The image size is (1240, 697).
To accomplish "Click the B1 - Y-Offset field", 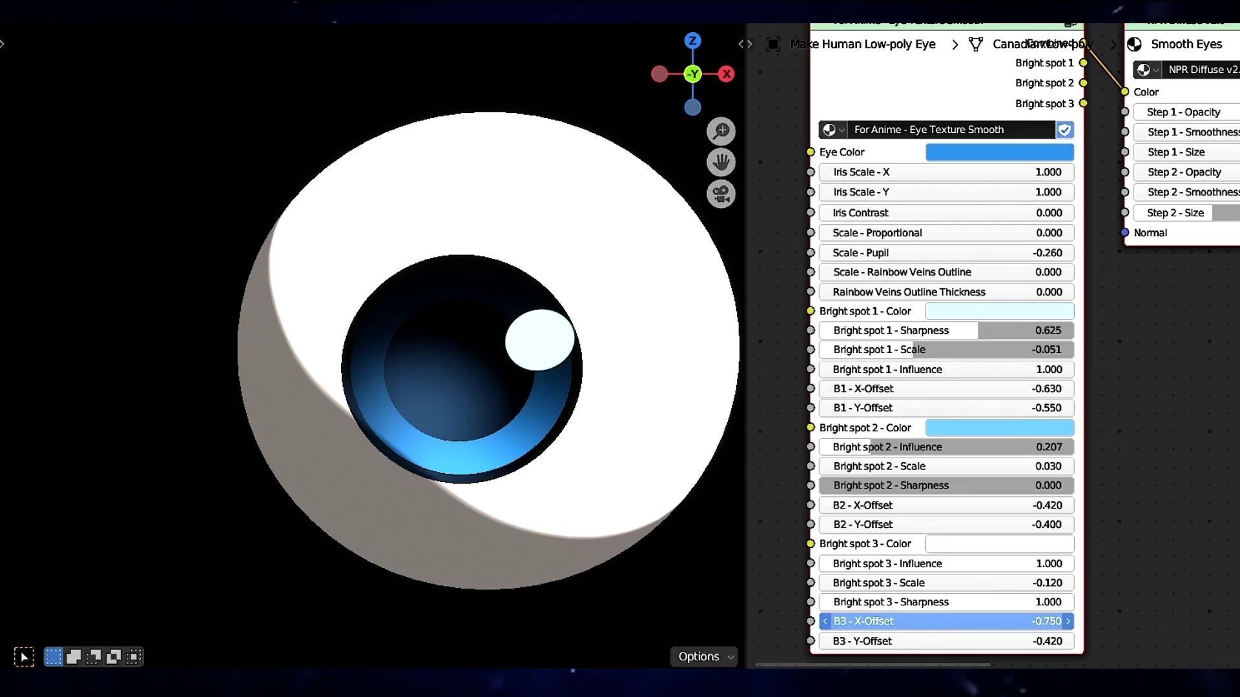I will click(946, 408).
